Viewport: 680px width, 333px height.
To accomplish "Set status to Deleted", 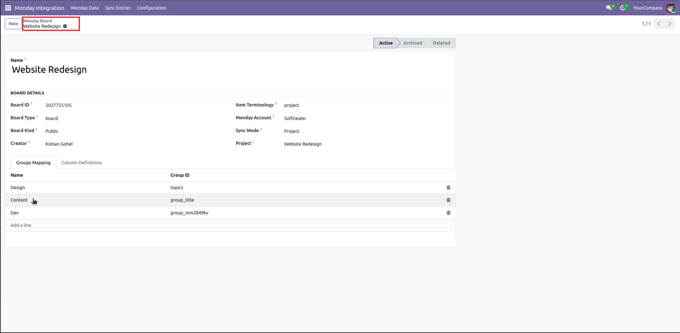I will tap(441, 43).
